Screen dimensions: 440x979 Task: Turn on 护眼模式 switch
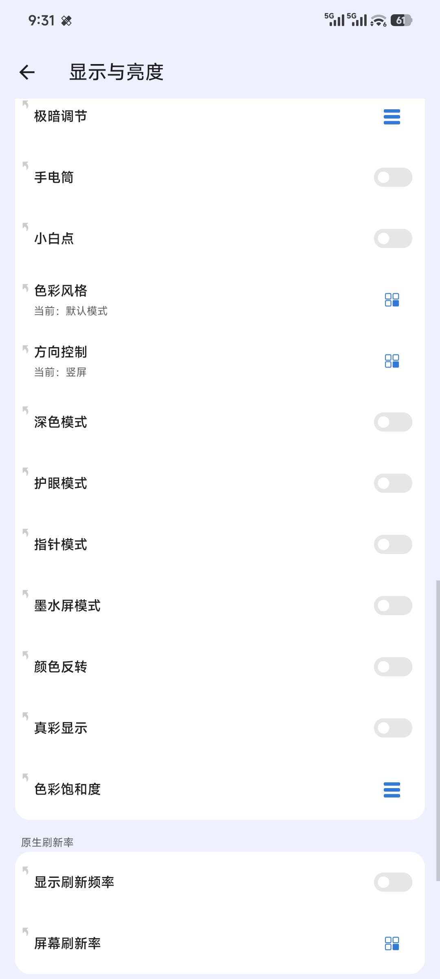393,483
